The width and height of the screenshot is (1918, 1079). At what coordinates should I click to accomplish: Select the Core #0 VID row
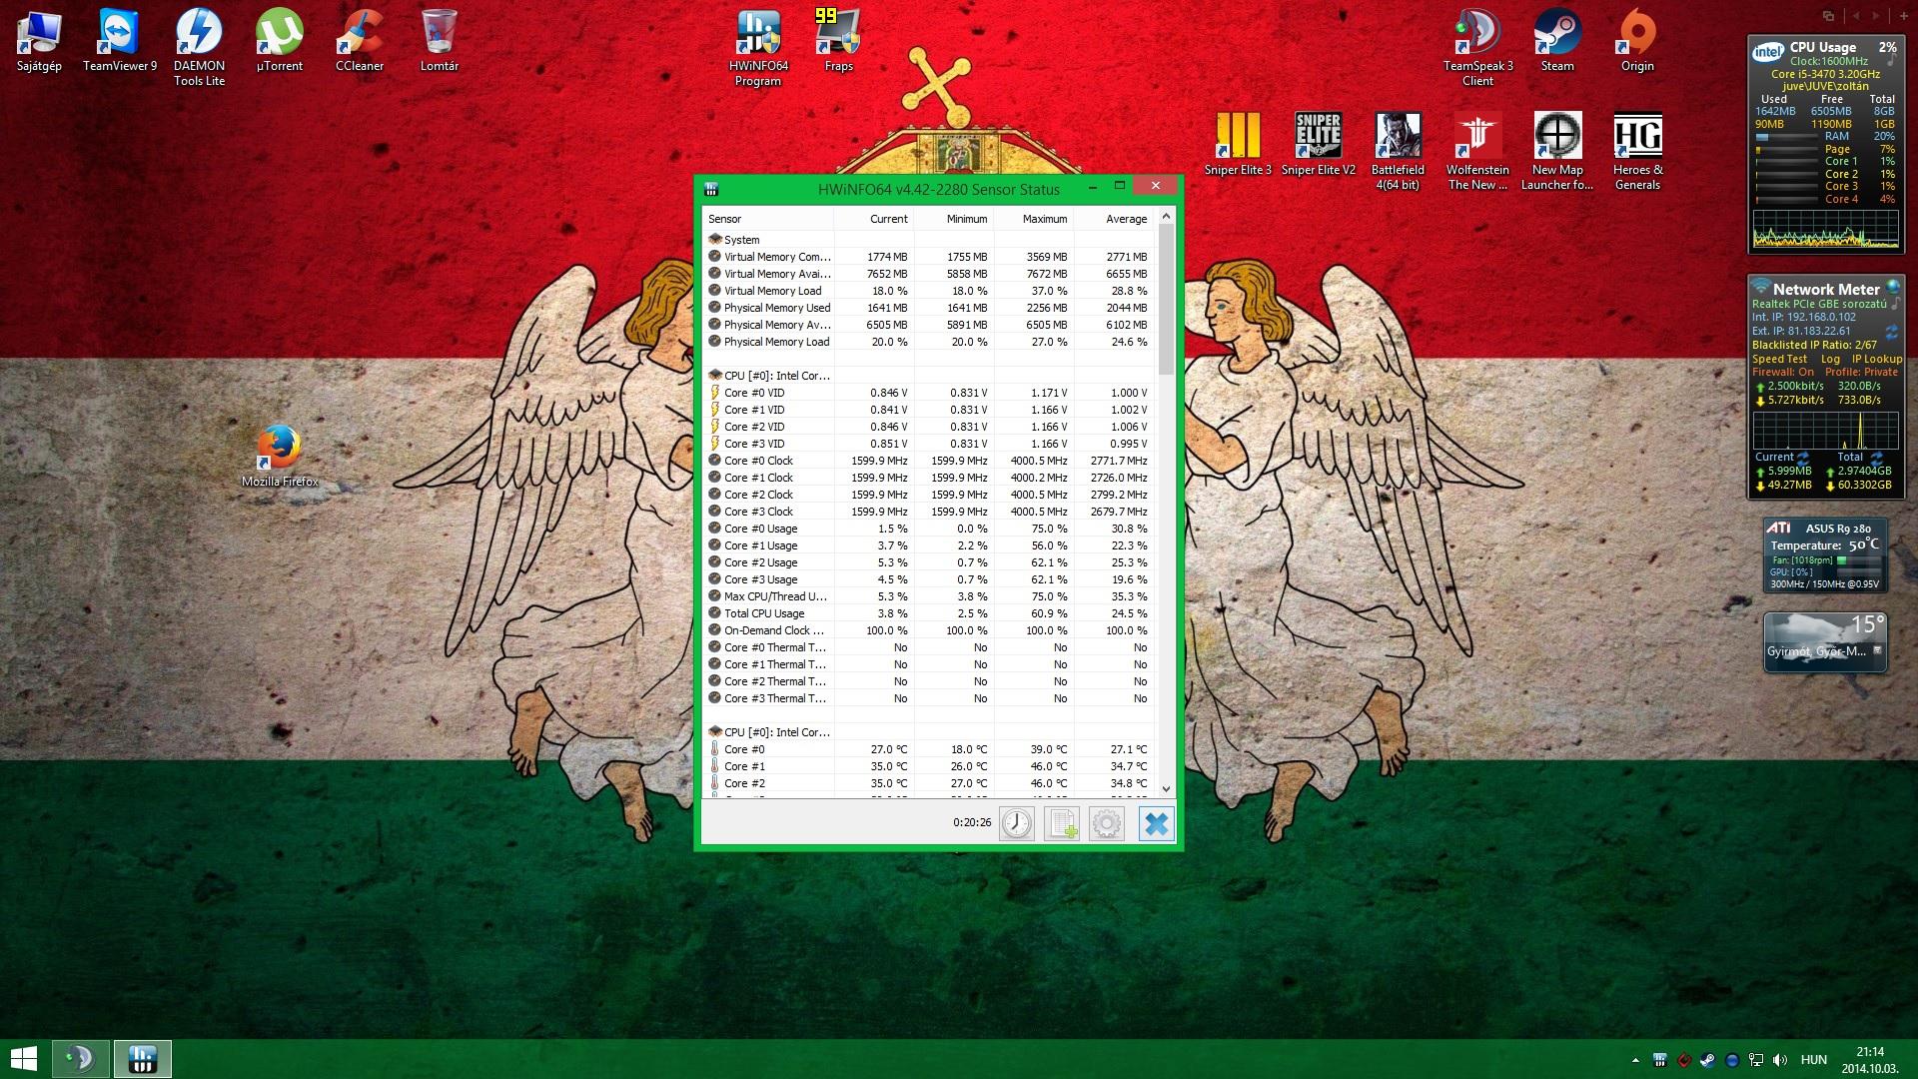929,393
